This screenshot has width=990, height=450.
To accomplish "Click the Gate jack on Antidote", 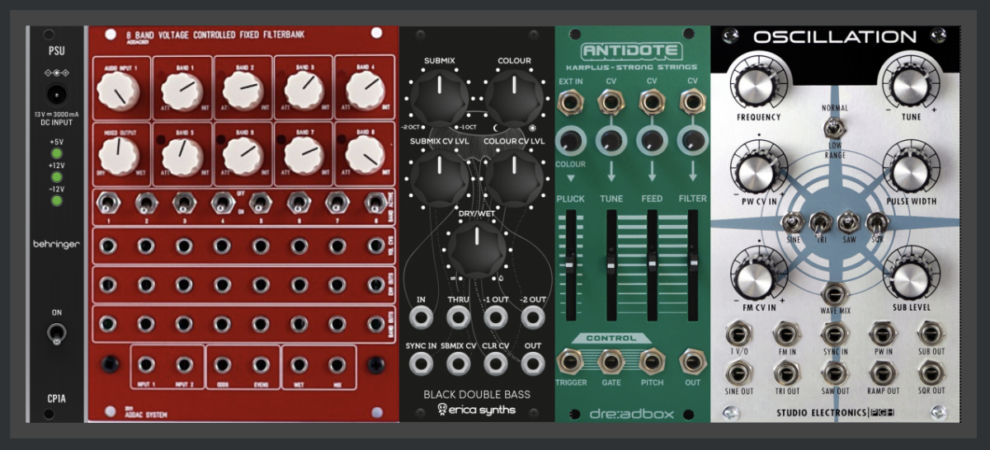I will (611, 361).
